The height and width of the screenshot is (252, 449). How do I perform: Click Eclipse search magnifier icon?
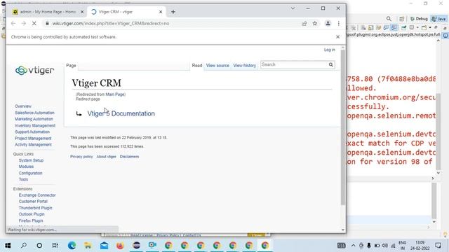coord(389,19)
